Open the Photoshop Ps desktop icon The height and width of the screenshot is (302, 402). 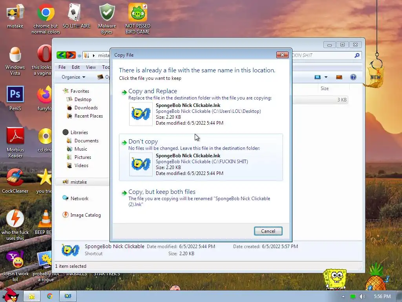[x=15, y=98]
